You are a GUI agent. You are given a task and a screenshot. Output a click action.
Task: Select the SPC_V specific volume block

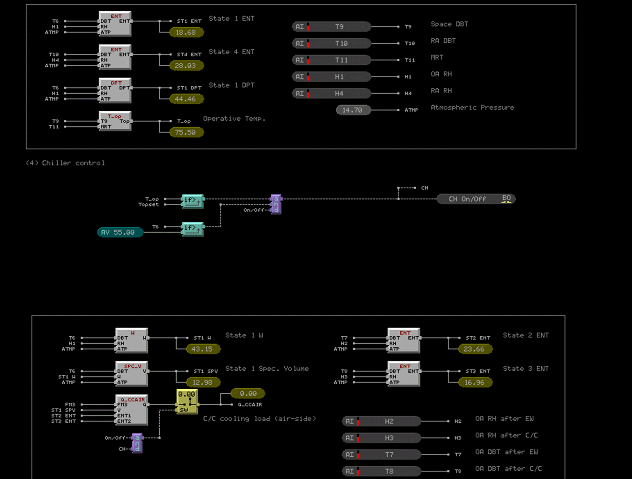point(132,374)
